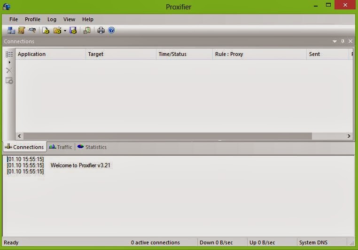Open Name Resolution settings icon
This screenshot has width=358, height=250.
click(32, 30)
